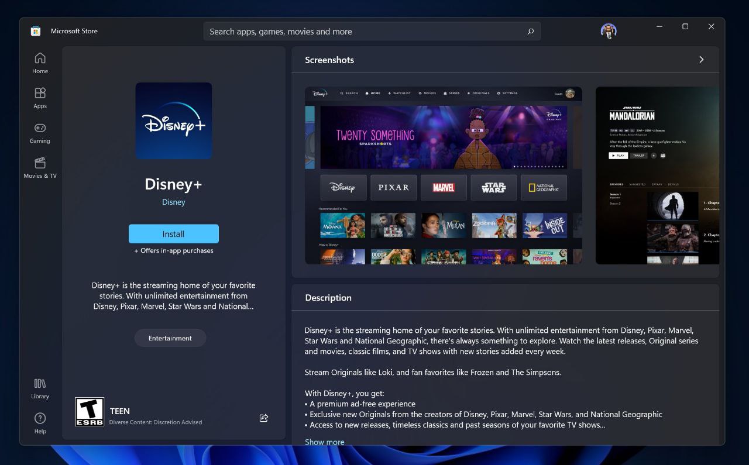This screenshot has height=465, width=749.
Task: Open the user profile avatar
Action: [x=609, y=31]
